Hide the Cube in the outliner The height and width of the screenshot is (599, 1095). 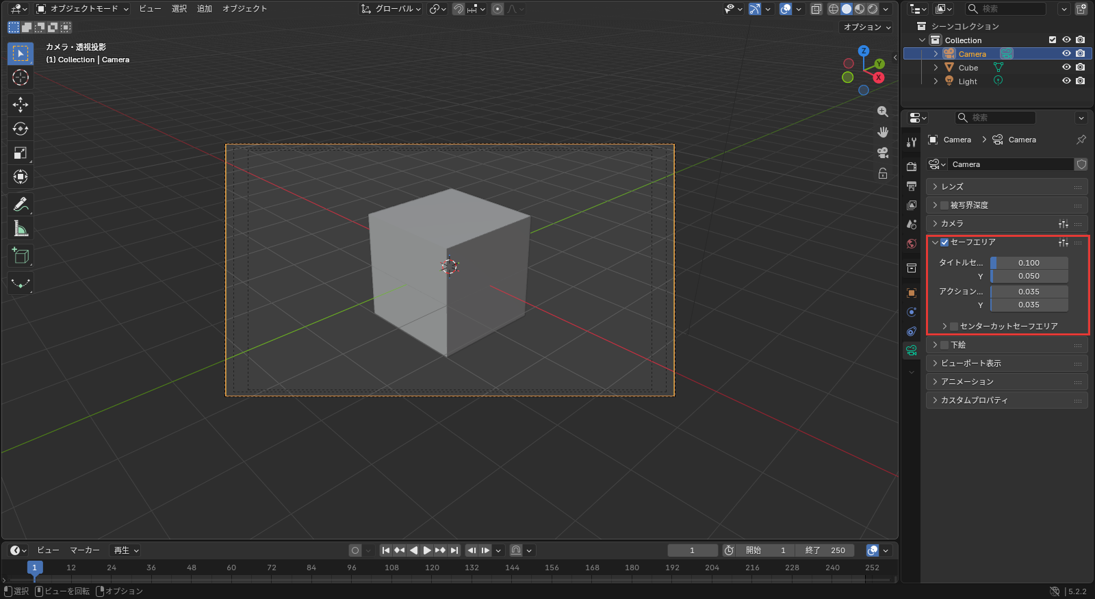click(x=1066, y=67)
